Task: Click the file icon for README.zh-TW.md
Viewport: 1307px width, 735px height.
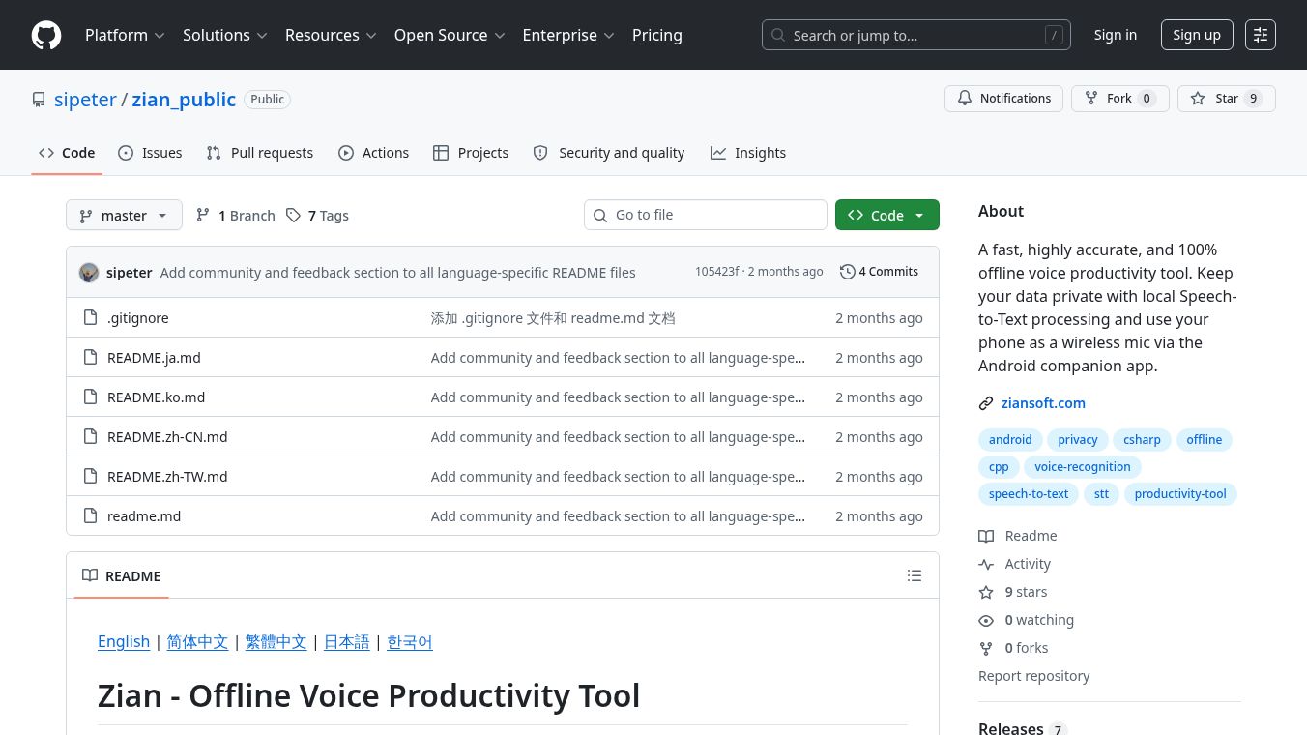Action: (x=90, y=476)
